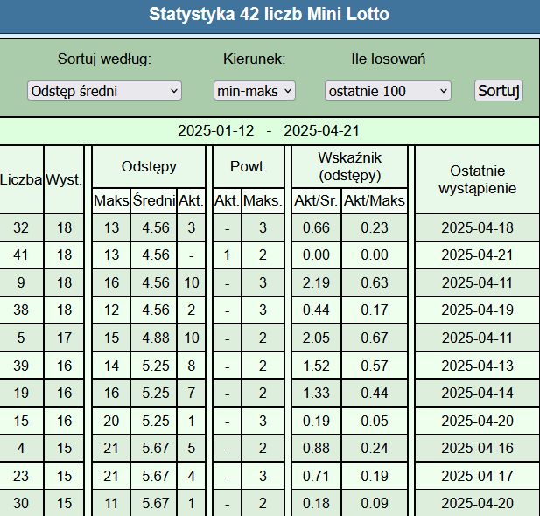Image resolution: width=540 pixels, height=516 pixels.
Task: Click Akt/Maks value 0.63
Action: (x=375, y=283)
